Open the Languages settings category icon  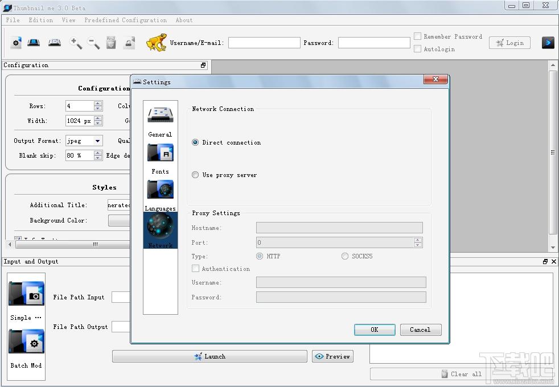tap(161, 189)
